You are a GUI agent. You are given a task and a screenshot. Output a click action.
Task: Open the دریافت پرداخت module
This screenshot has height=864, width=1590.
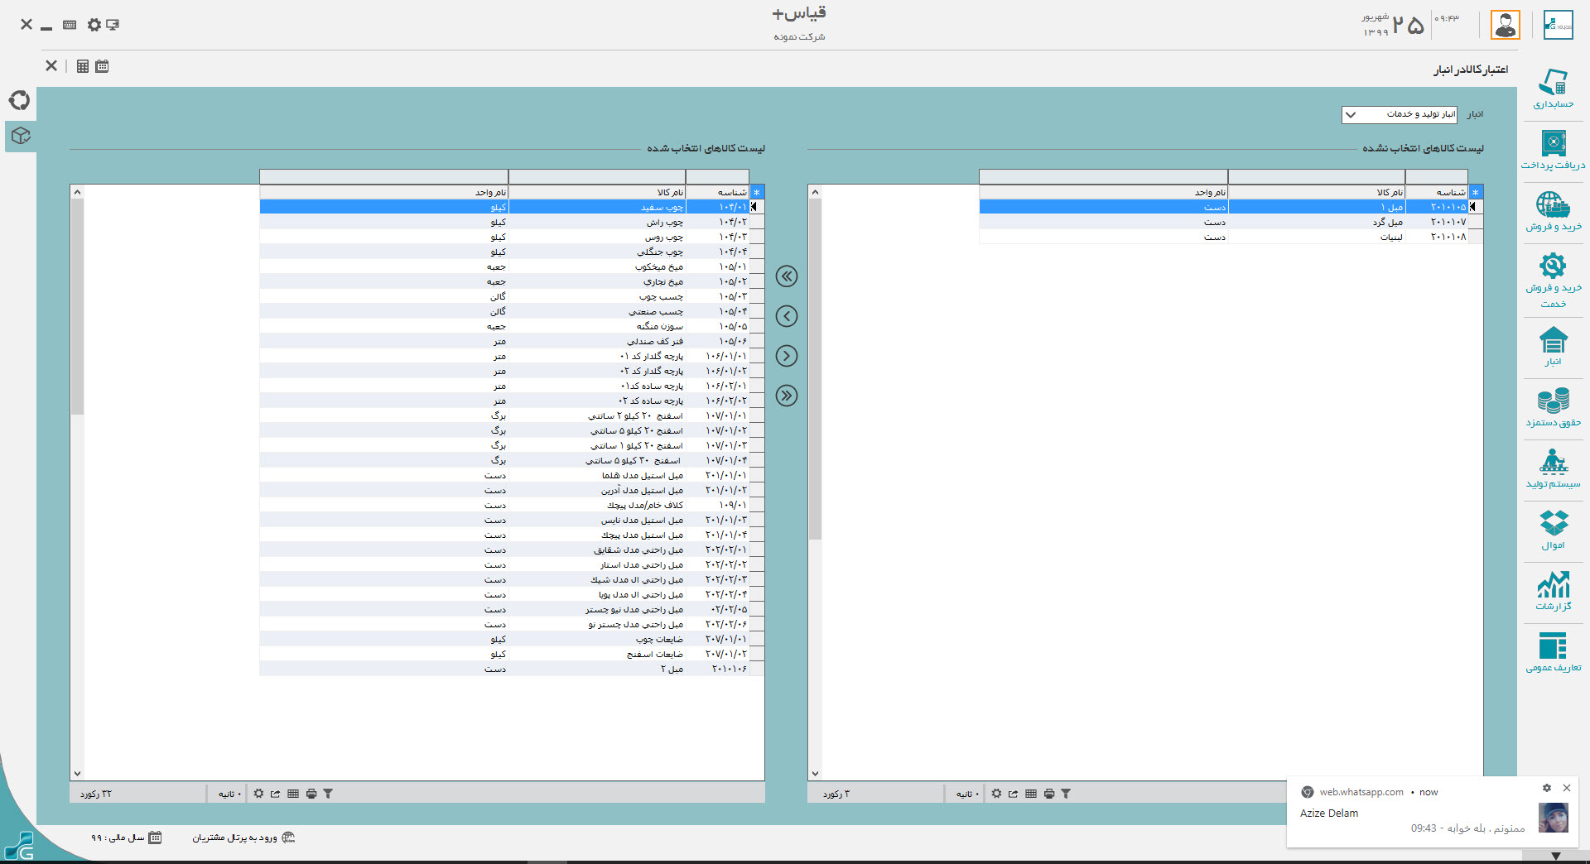tap(1553, 150)
